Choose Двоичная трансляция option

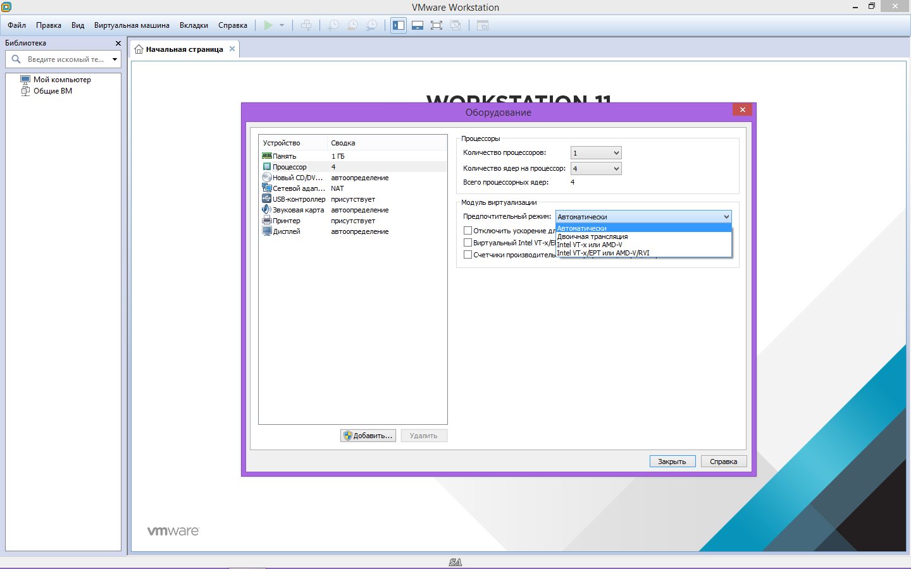[643, 236]
